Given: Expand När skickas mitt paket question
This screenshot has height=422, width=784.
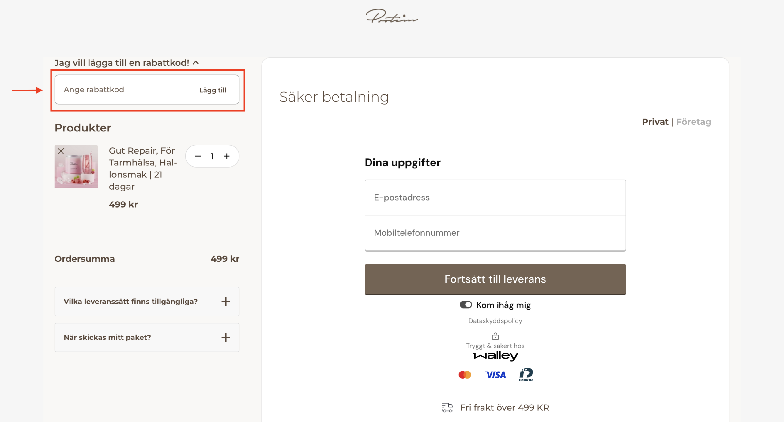Looking at the screenshot, I should point(147,337).
